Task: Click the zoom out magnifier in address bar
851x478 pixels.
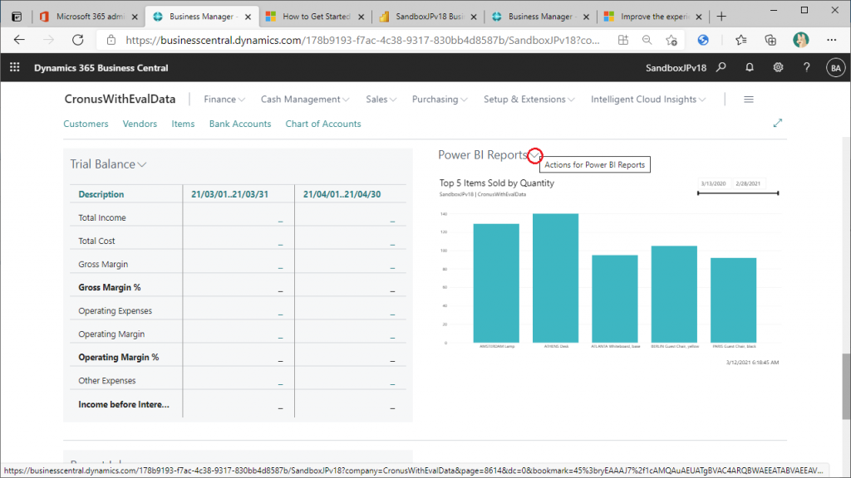Action: pyautogui.click(x=647, y=40)
